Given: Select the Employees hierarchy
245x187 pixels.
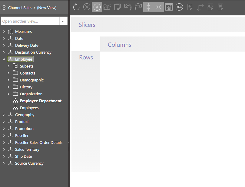Looking at the screenshot, I should pyautogui.click(x=29, y=108).
